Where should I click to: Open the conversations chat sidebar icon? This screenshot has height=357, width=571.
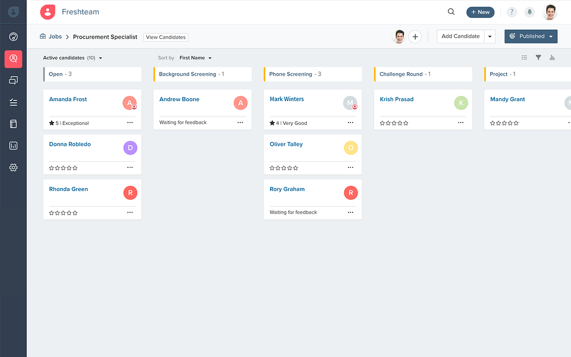pyautogui.click(x=13, y=80)
